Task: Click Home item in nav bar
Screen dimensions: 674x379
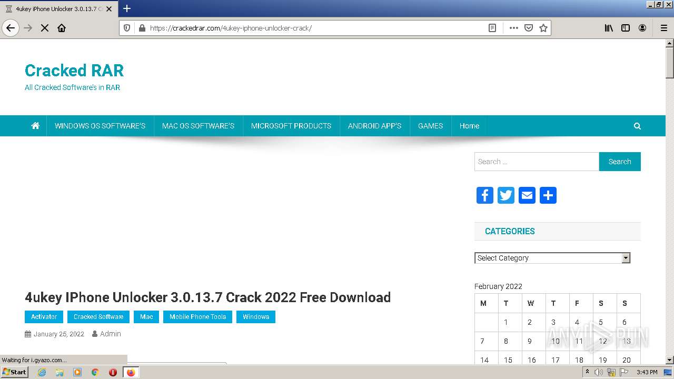Action: [x=469, y=126]
